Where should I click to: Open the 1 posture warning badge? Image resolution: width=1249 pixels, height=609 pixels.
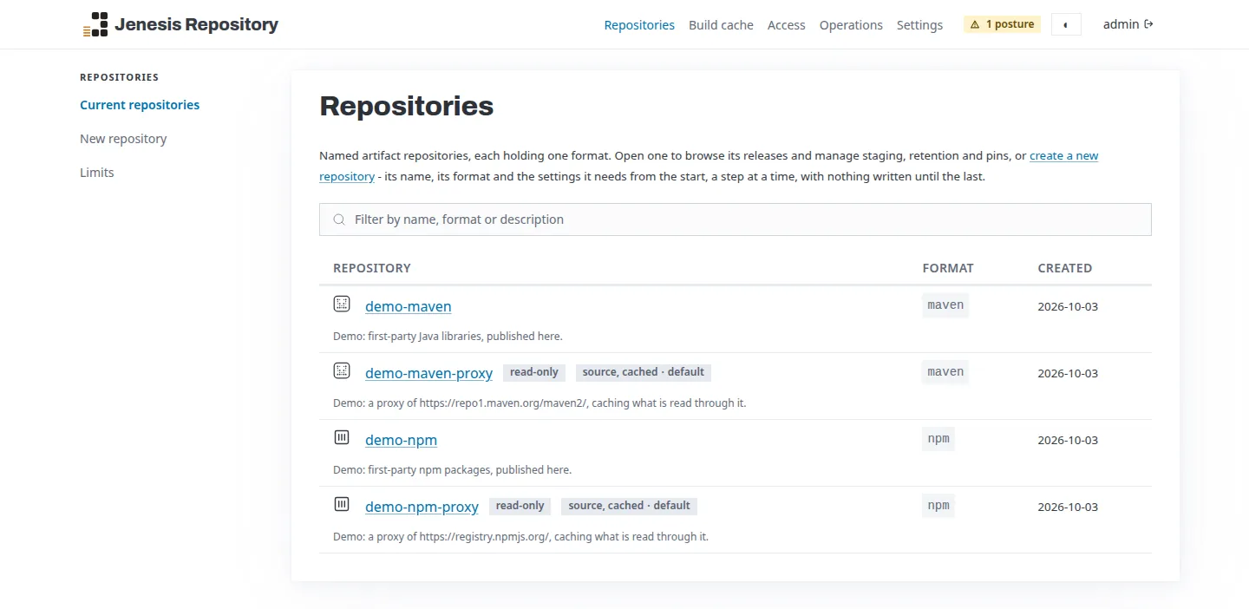[1002, 24]
